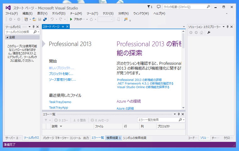Click the Forward icon in Solution Explorer
Viewport: 239px width, 151px height.
point(196,32)
